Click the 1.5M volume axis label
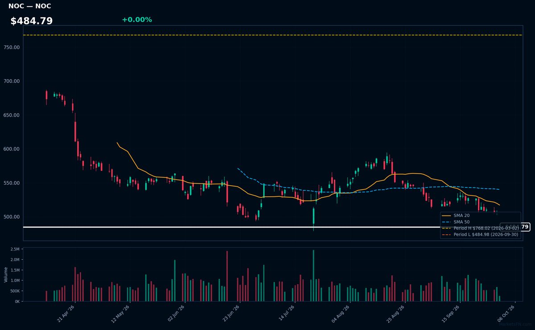 click(15, 270)
